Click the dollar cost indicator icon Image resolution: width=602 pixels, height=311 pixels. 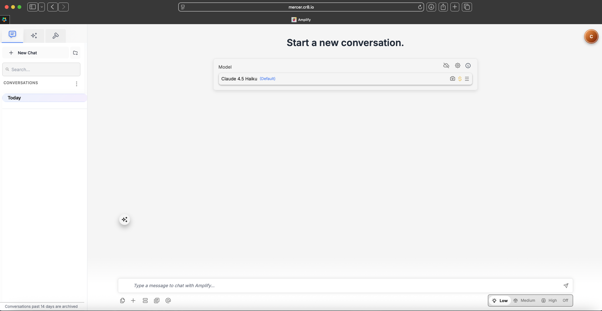pos(460,79)
